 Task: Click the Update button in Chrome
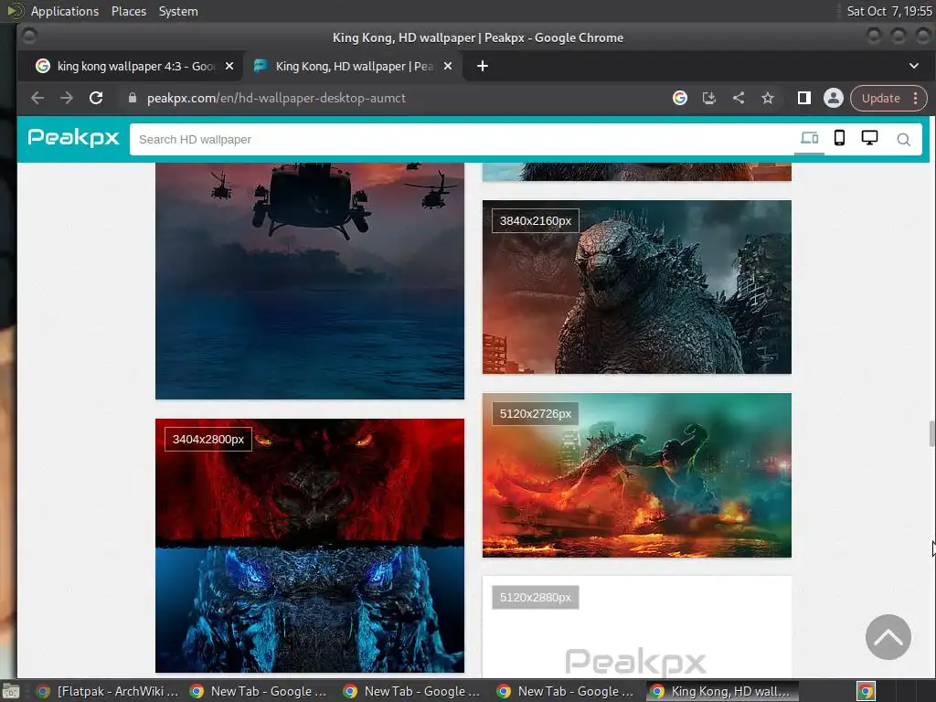[x=880, y=98]
